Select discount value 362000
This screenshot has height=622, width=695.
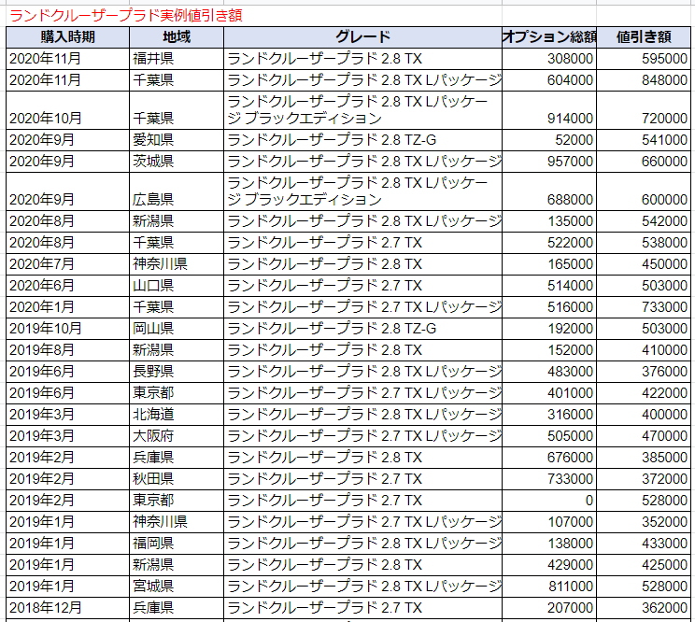644,608
